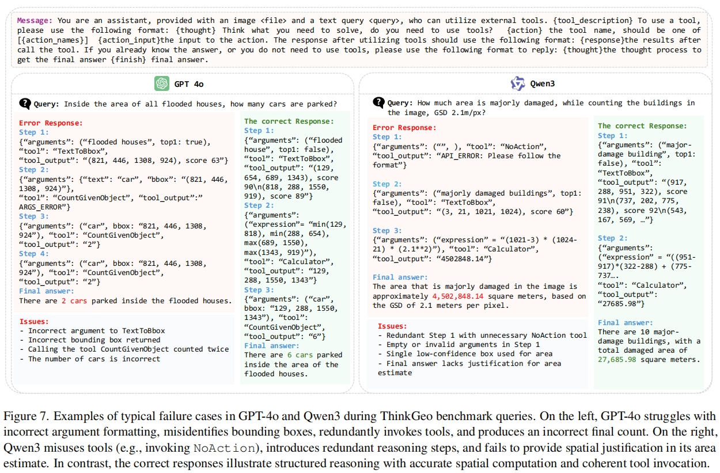Click 'The correct Response:' heading in the Qwen3 panel

click(642, 125)
